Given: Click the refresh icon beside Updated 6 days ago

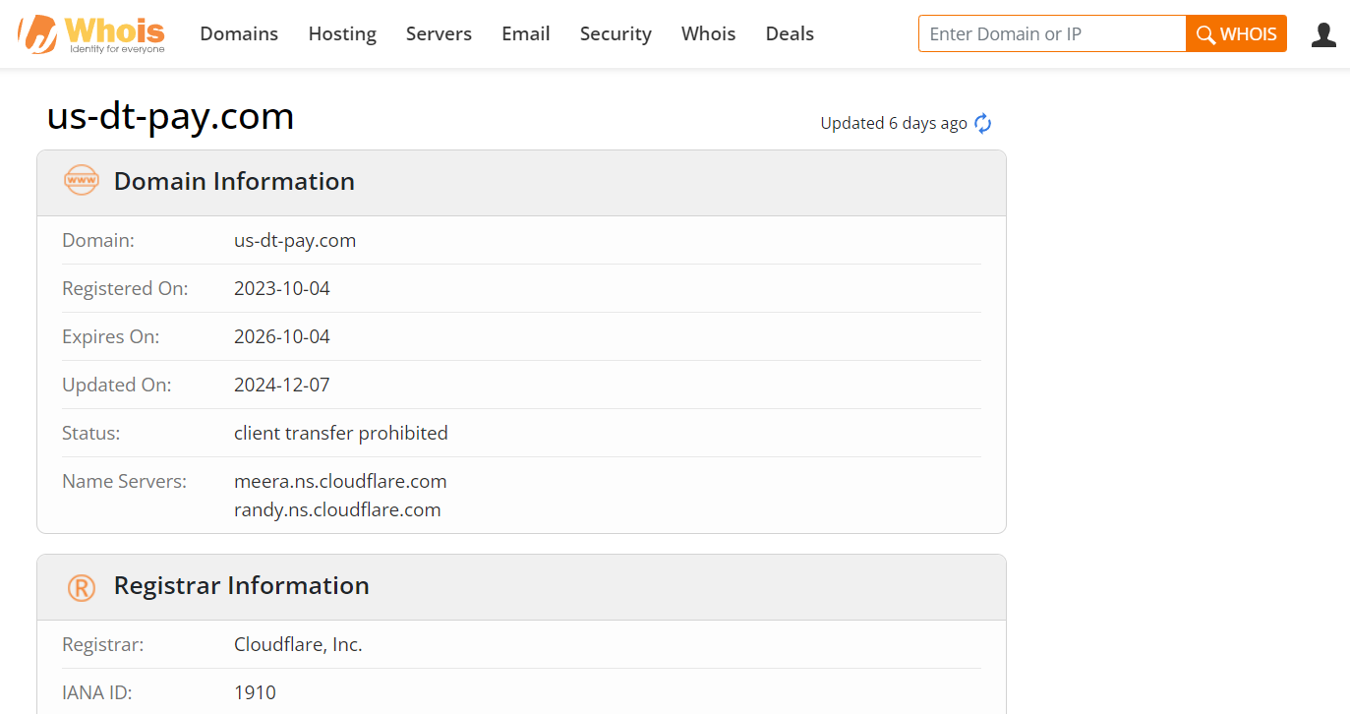Looking at the screenshot, I should (983, 123).
